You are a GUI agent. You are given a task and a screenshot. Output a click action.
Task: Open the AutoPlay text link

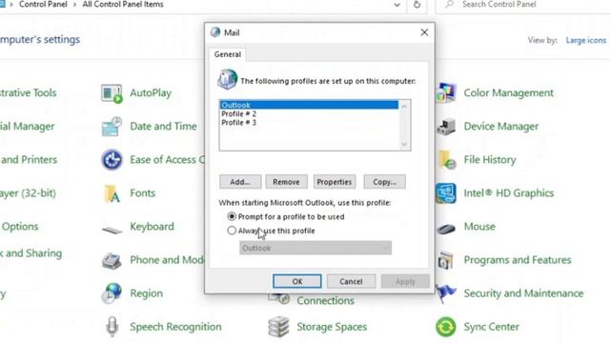pyautogui.click(x=151, y=93)
